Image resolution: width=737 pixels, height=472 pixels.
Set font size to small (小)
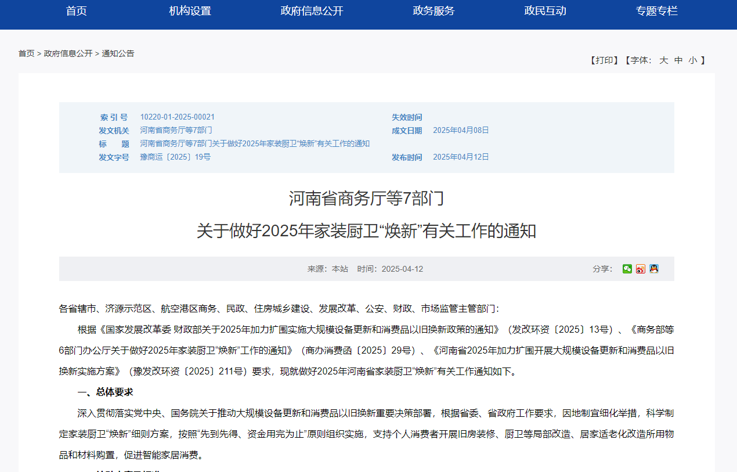[693, 60]
